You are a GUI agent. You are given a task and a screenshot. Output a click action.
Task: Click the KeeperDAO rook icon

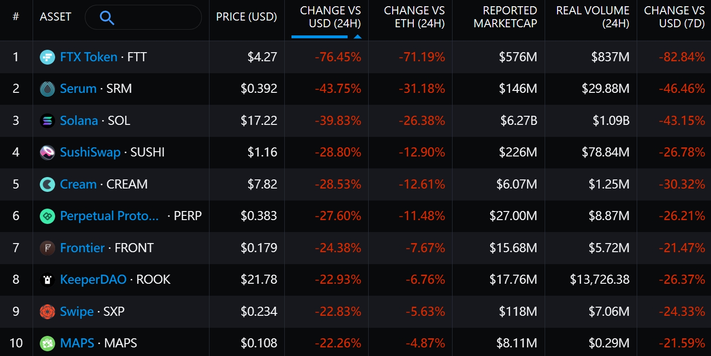(47, 280)
